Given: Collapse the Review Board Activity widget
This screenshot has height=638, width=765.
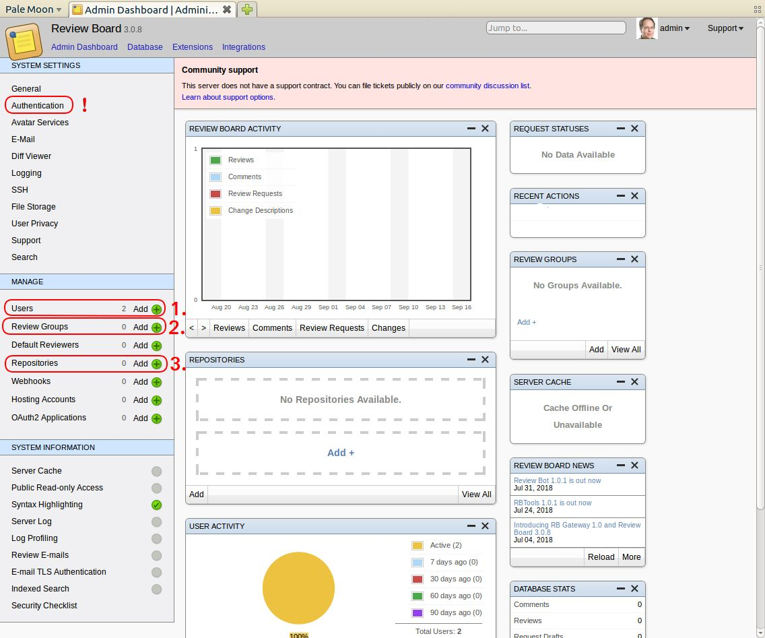Looking at the screenshot, I should [471, 129].
